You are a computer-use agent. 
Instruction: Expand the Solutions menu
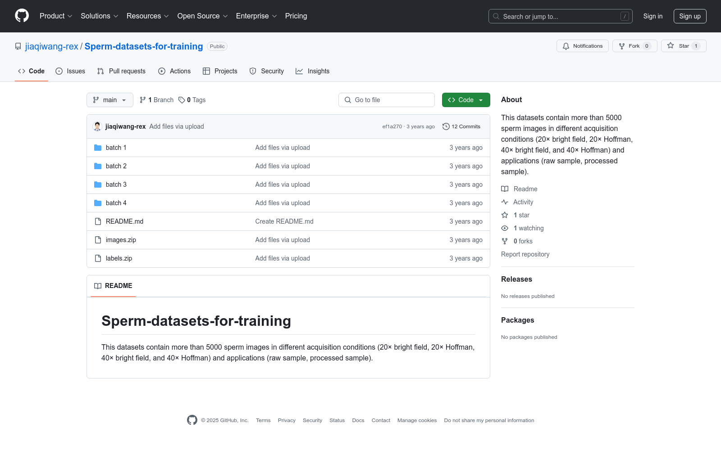100,16
